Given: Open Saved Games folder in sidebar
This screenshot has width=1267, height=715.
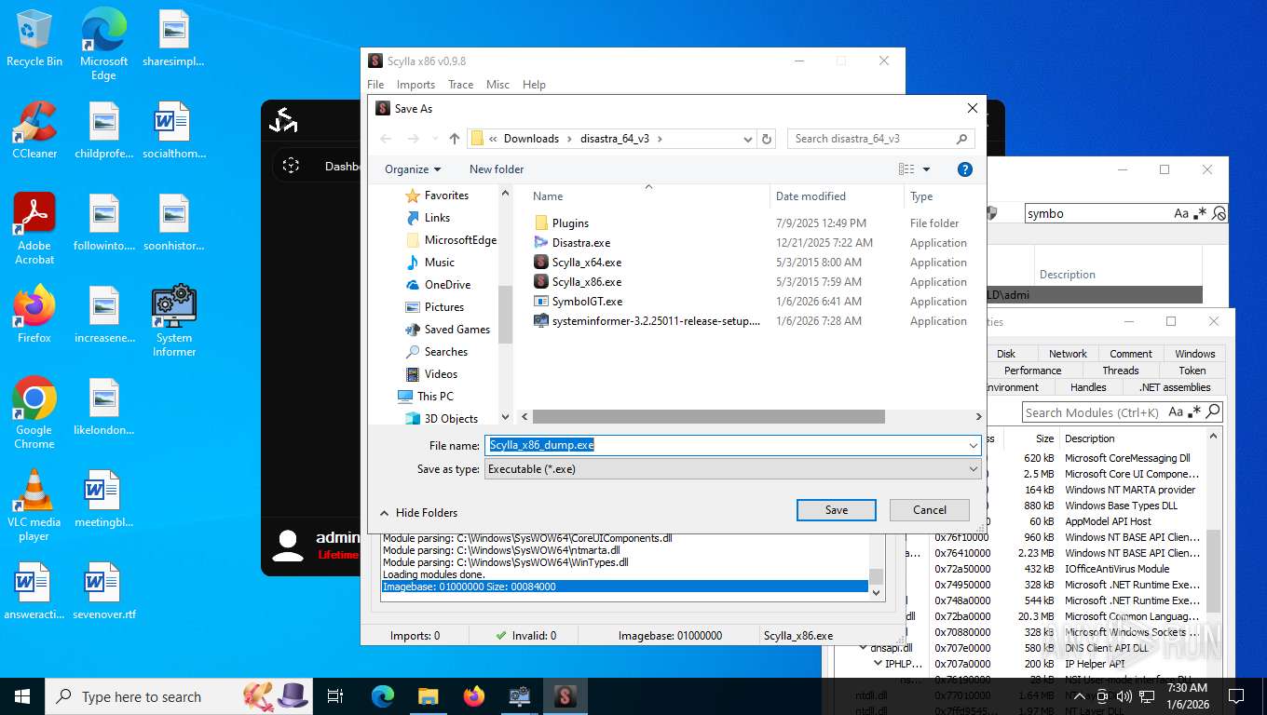Looking at the screenshot, I should (456, 330).
